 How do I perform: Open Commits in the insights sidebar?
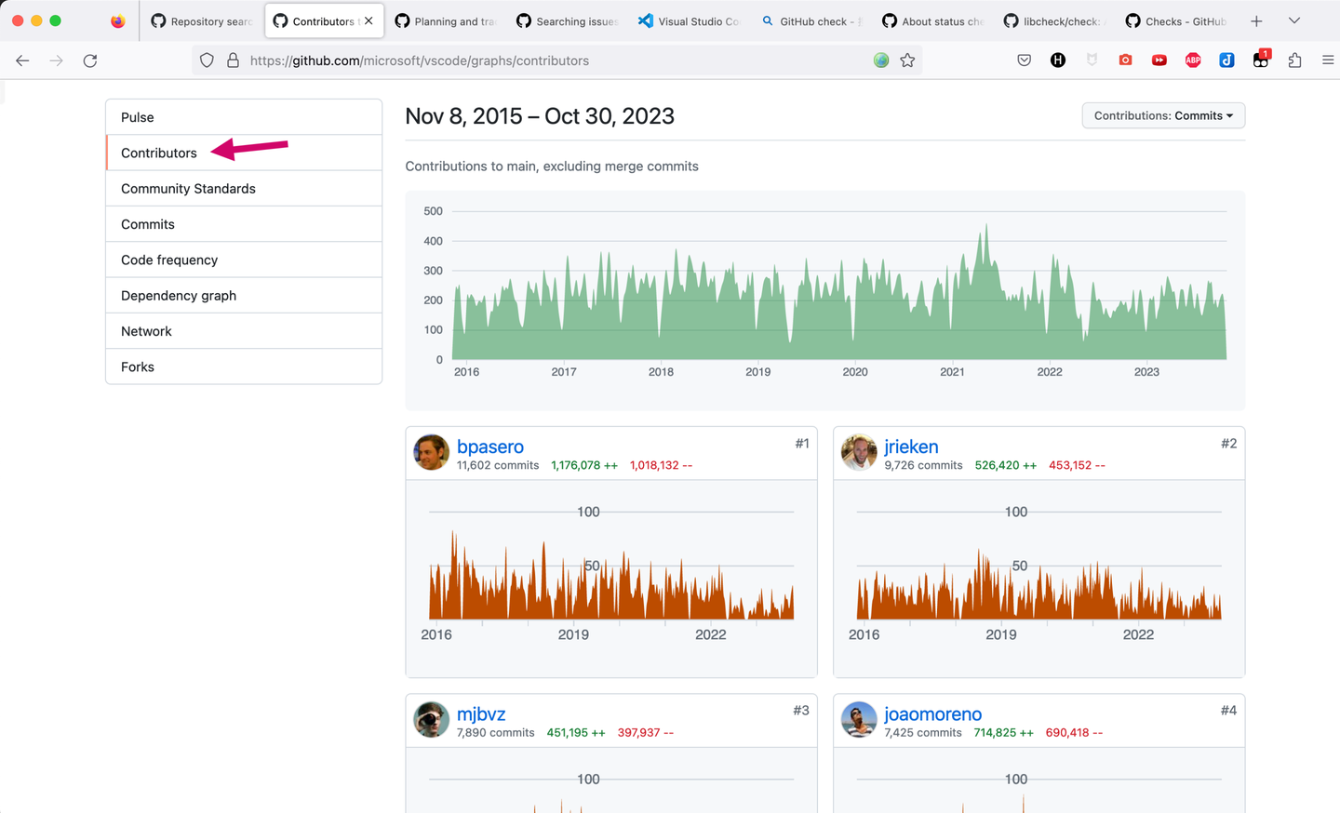pyautogui.click(x=244, y=224)
